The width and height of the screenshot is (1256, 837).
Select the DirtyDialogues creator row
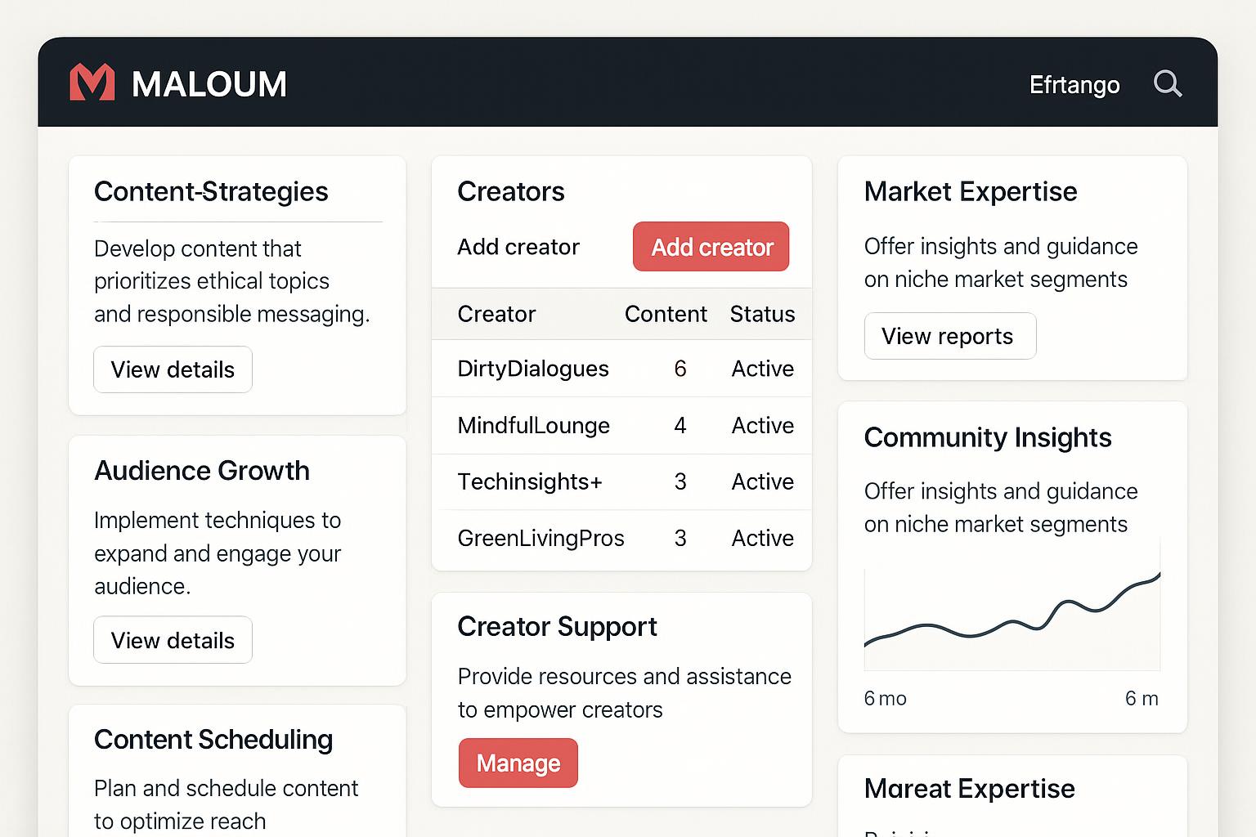click(532, 369)
